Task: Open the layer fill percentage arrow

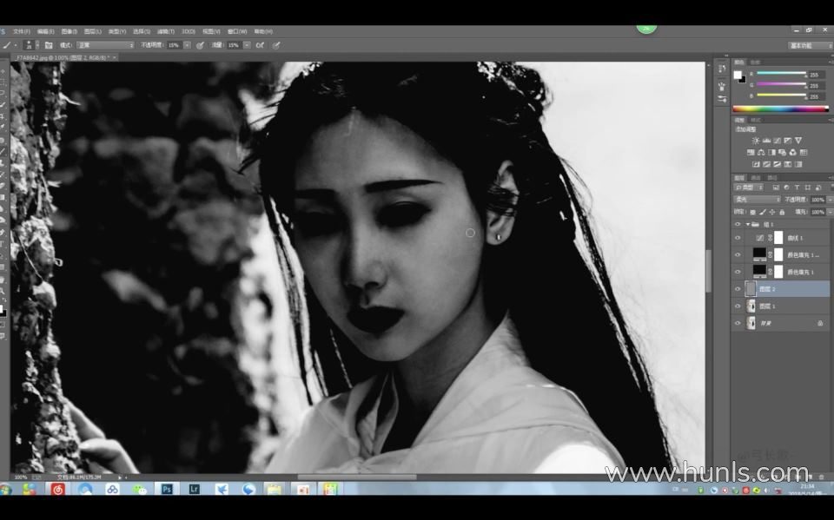Action: [829, 212]
